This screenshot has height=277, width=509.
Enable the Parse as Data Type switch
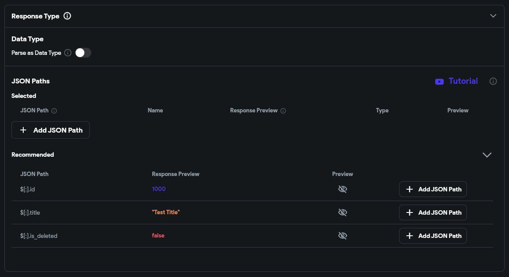83,53
